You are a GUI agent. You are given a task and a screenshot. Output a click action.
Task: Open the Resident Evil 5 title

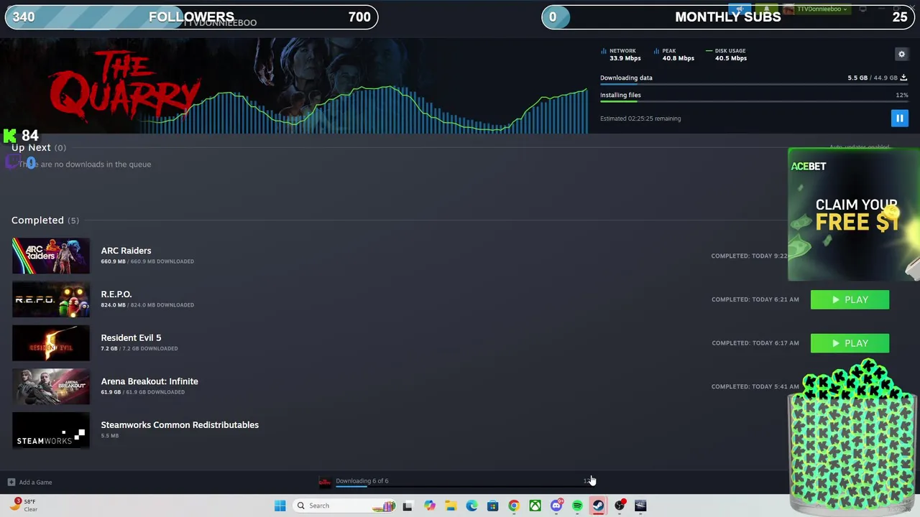coord(131,337)
